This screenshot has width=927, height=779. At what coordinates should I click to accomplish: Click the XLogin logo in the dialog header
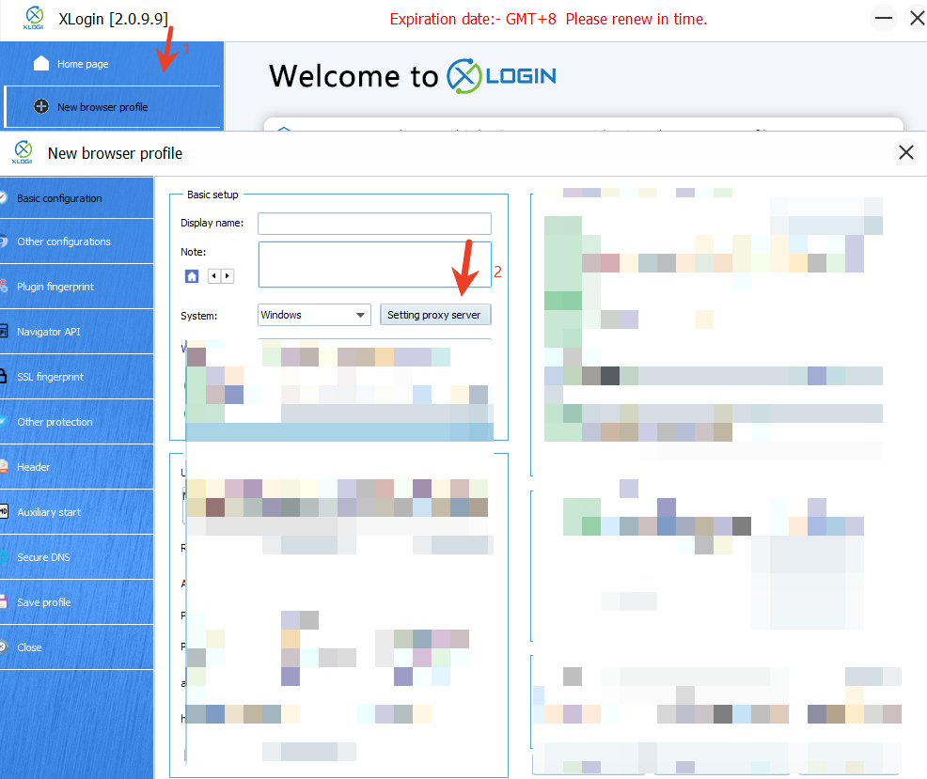[23, 152]
